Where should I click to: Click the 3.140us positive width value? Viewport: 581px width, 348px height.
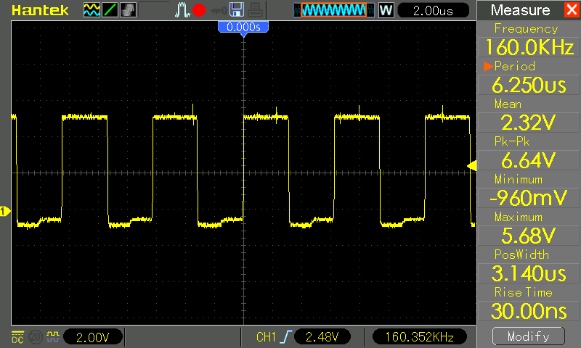tap(529, 273)
